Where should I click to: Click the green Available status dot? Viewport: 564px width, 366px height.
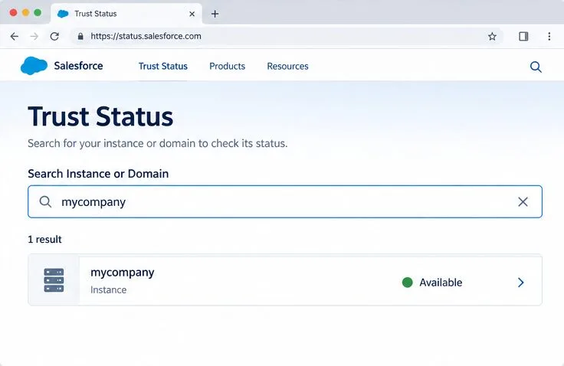click(407, 283)
